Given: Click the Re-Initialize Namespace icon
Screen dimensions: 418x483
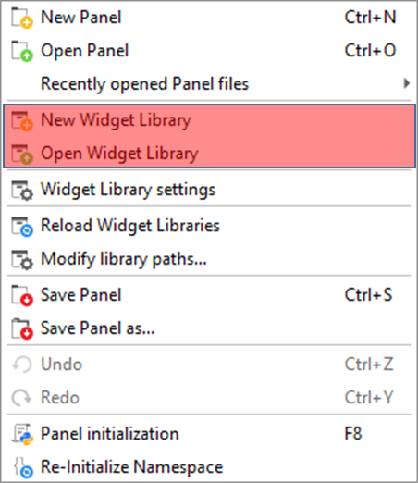Looking at the screenshot, I should [23, 467].
